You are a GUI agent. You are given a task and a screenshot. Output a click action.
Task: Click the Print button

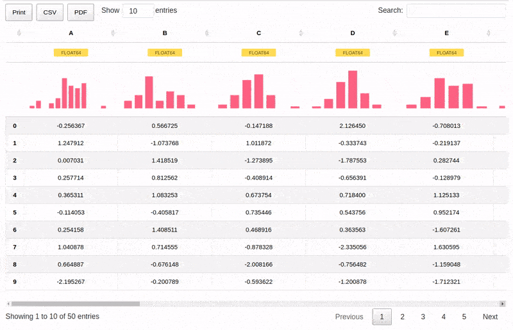pos(19,12)
